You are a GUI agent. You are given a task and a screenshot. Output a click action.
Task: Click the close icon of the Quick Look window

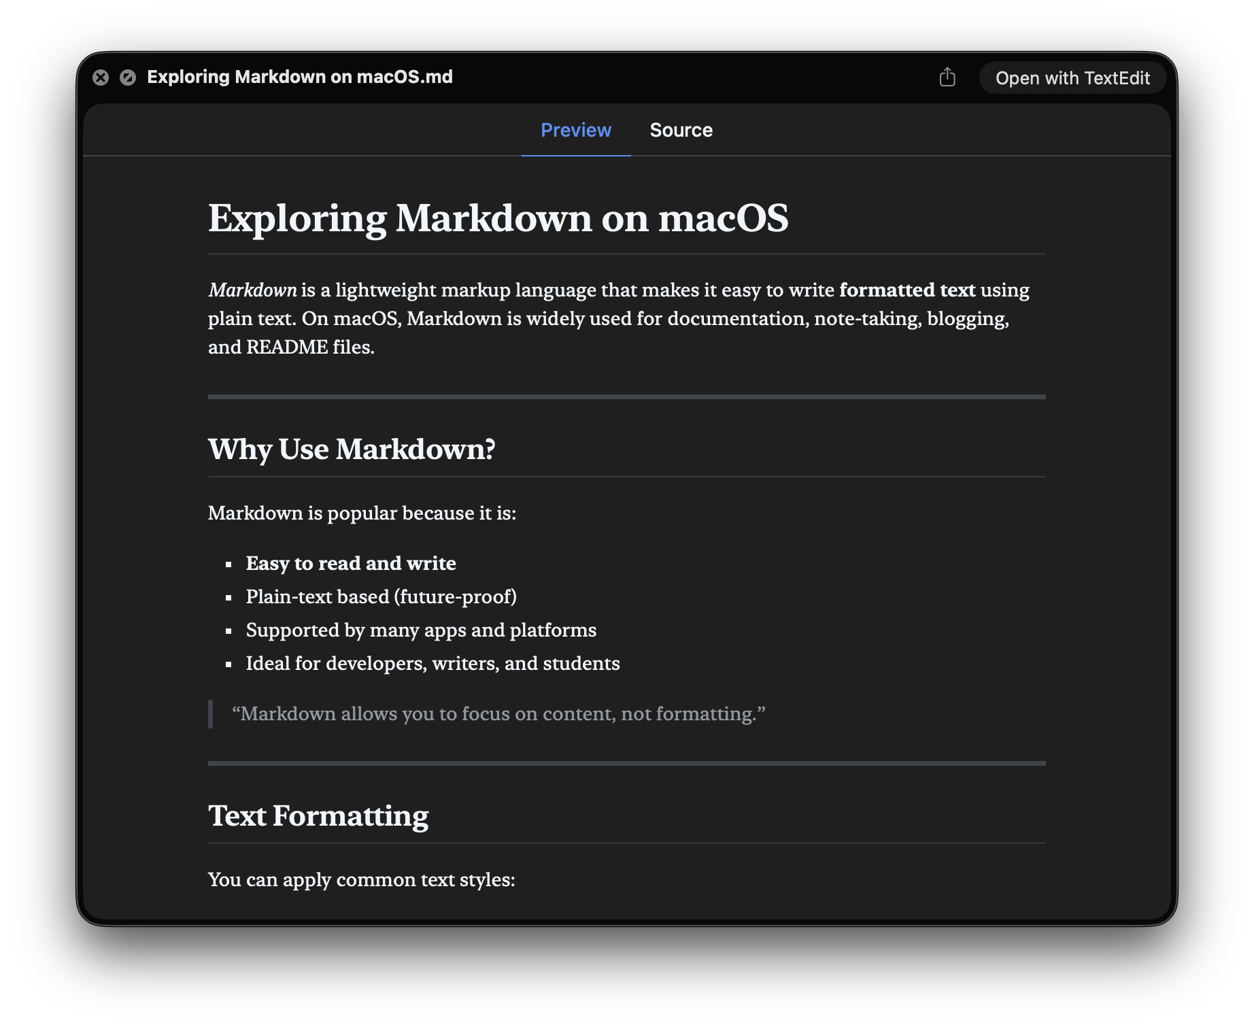tap(101, 77)
